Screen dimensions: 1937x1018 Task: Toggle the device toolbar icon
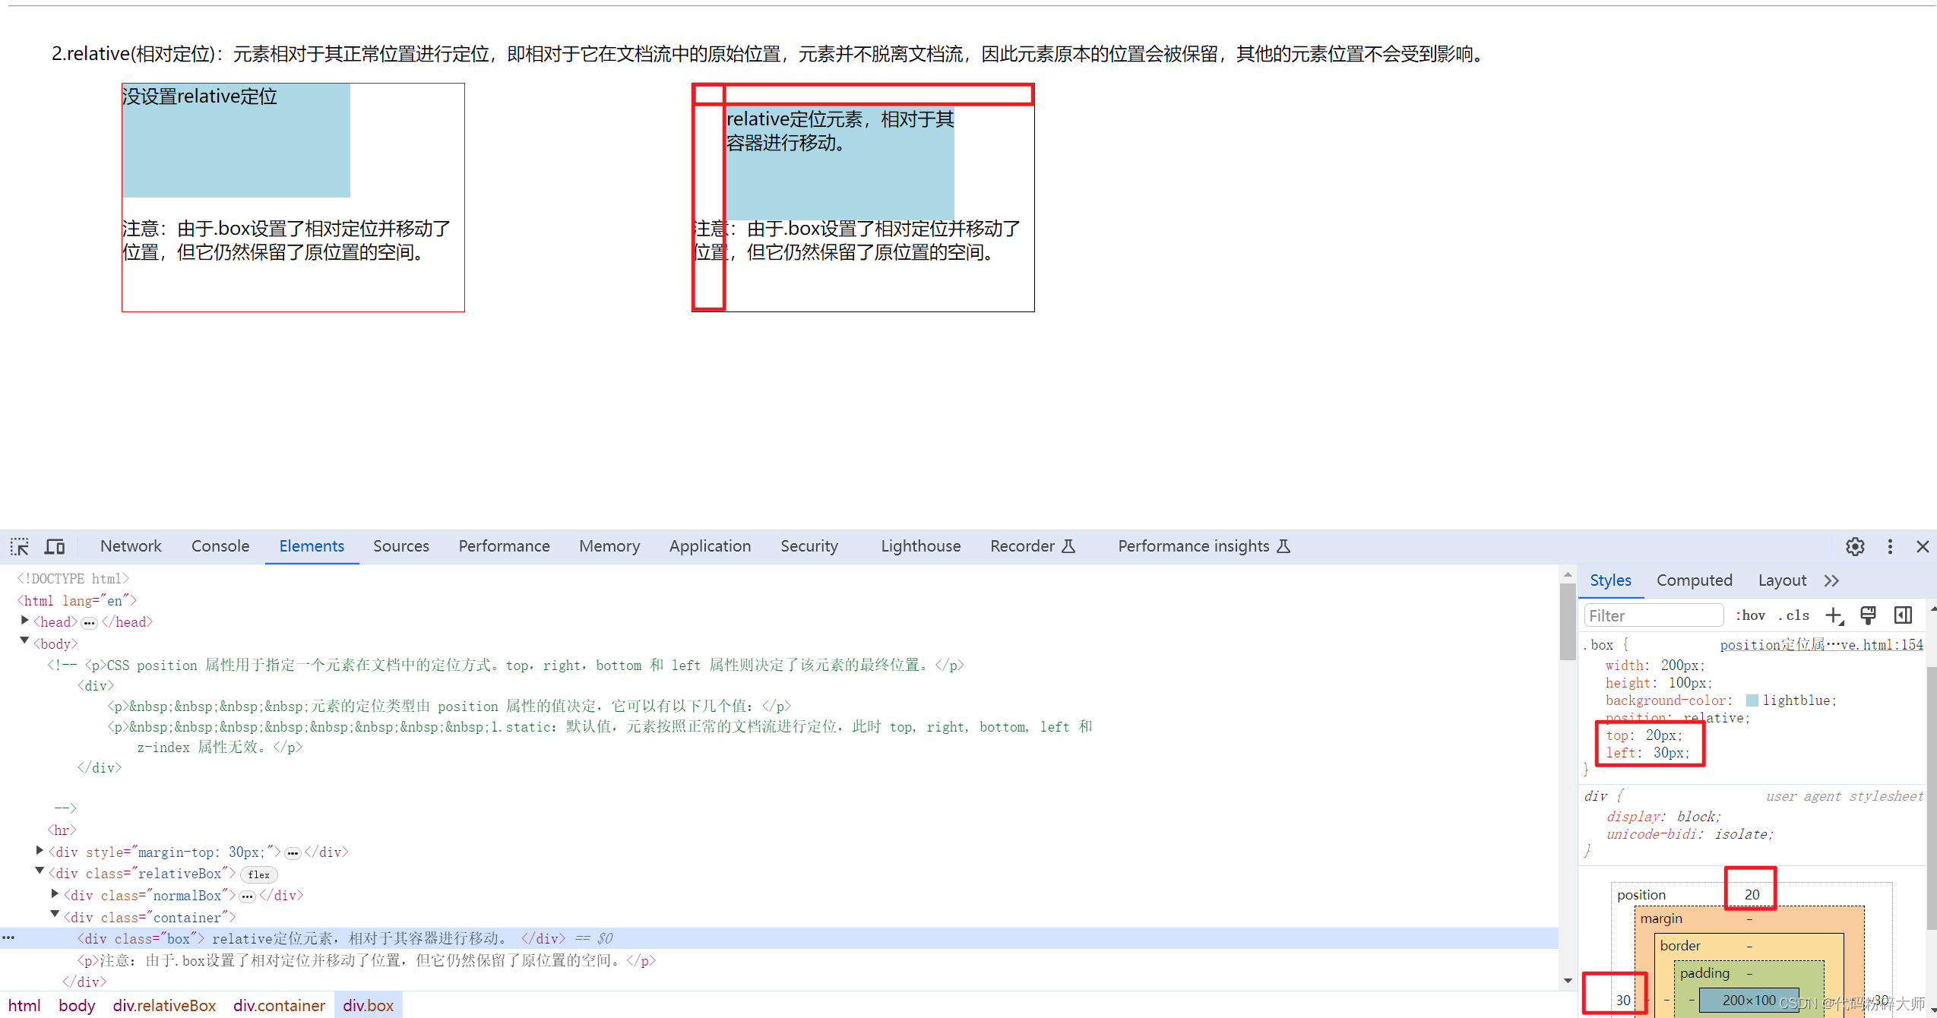tap(55, 546)
